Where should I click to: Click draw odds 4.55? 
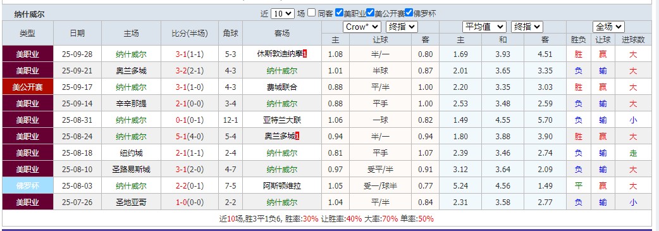click(503, 120)
